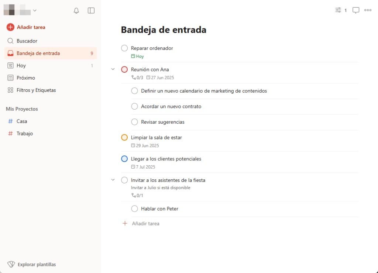Open Explorar plantillas
This screenshot has height=273, width=378.
click(x=37, y=264)
